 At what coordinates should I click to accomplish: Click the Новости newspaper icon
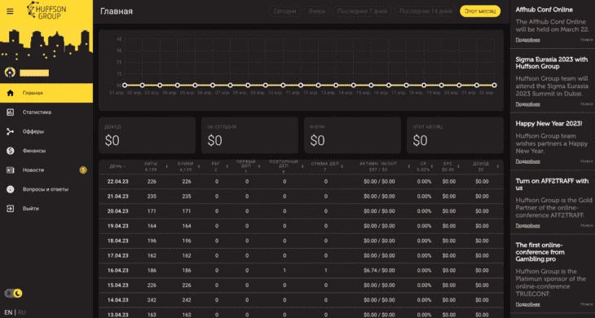[x=11, y=170]
